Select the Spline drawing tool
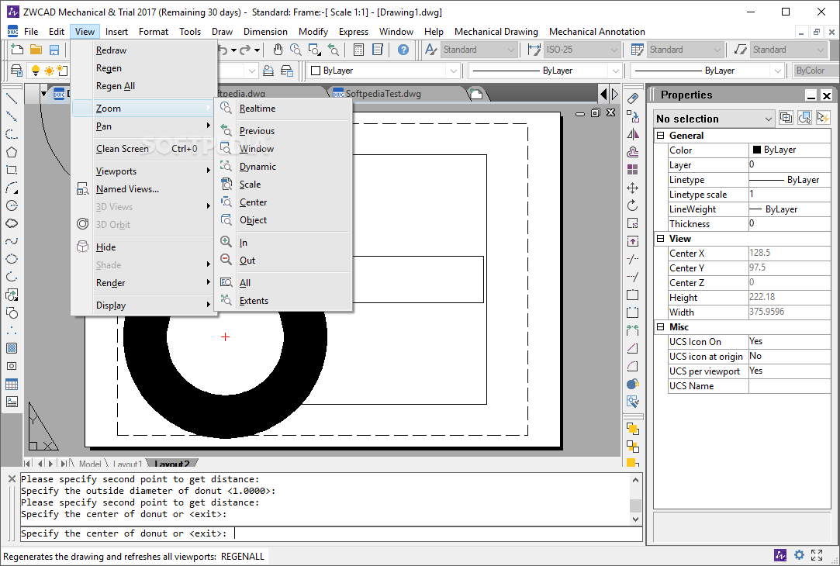This screenshot has height=566, width=840. click(x=12, y=241)
